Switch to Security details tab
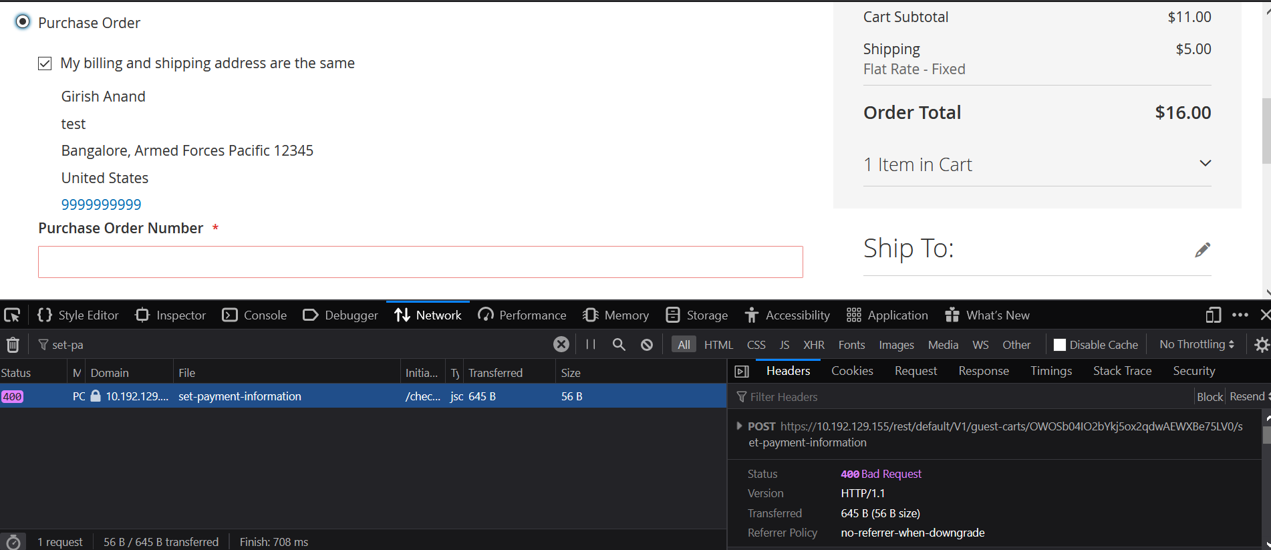Screen dimensions: 1271x550 tap(1194, 371)
